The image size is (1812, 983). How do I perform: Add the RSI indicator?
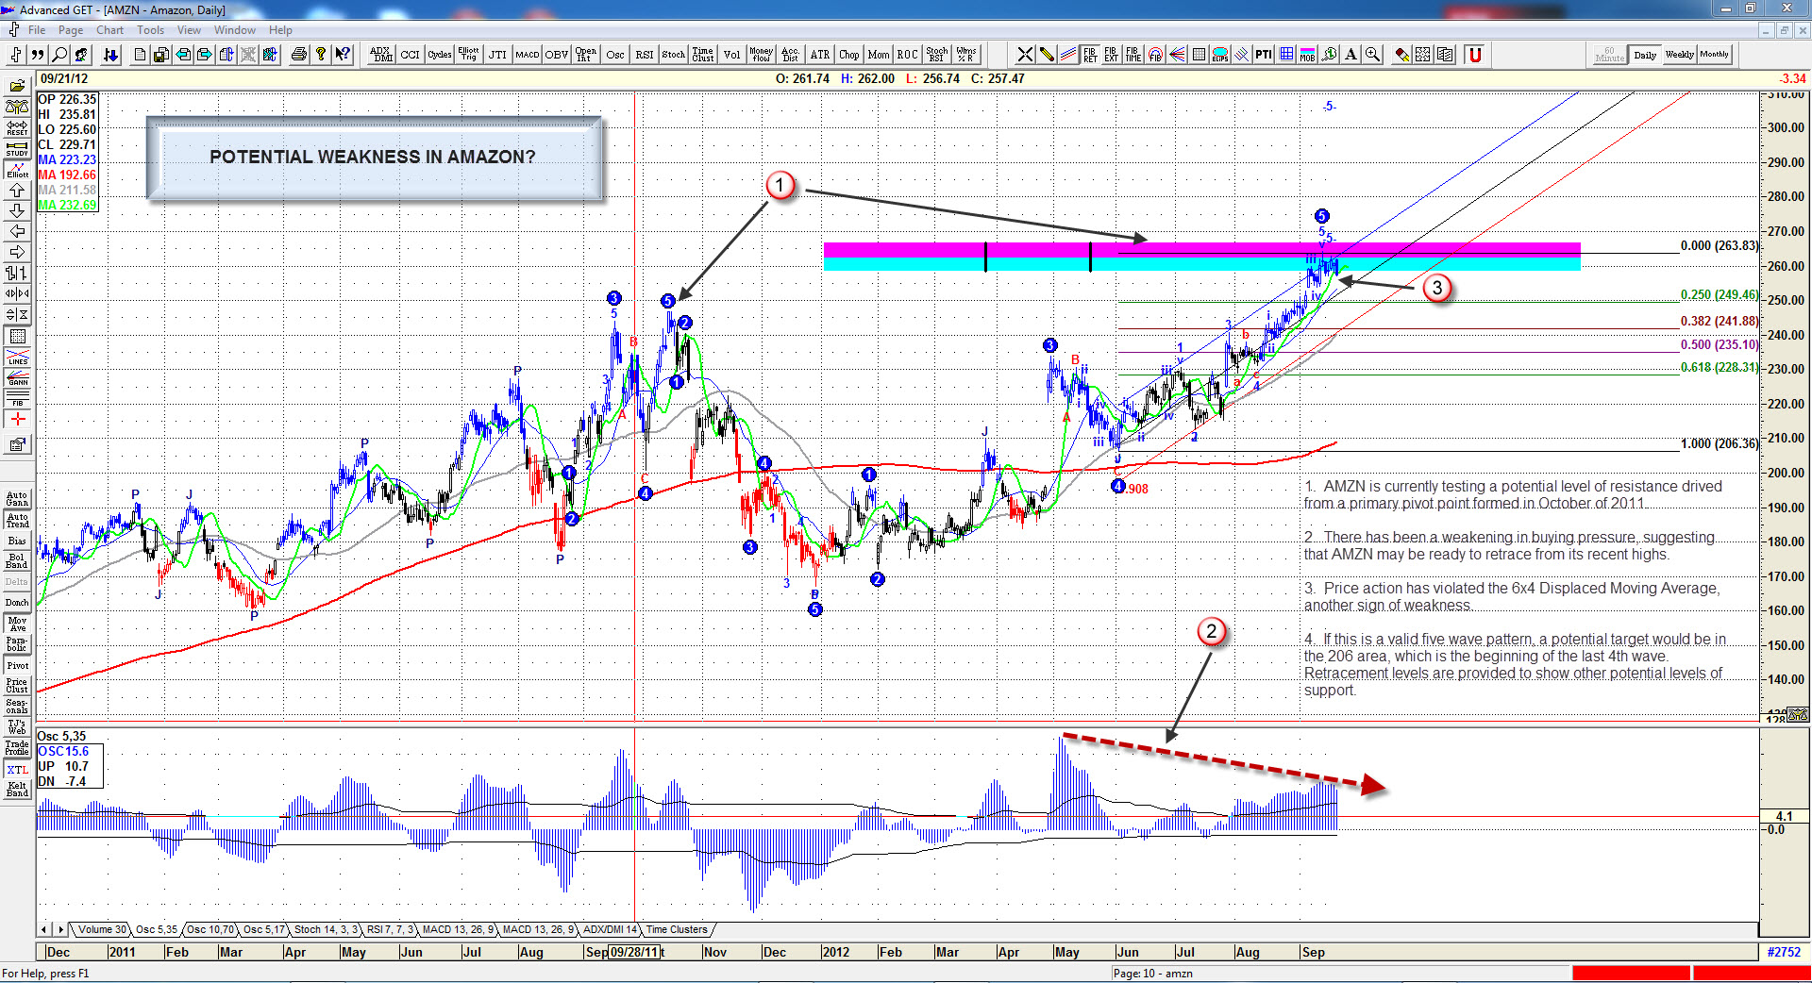coord(645,55)
